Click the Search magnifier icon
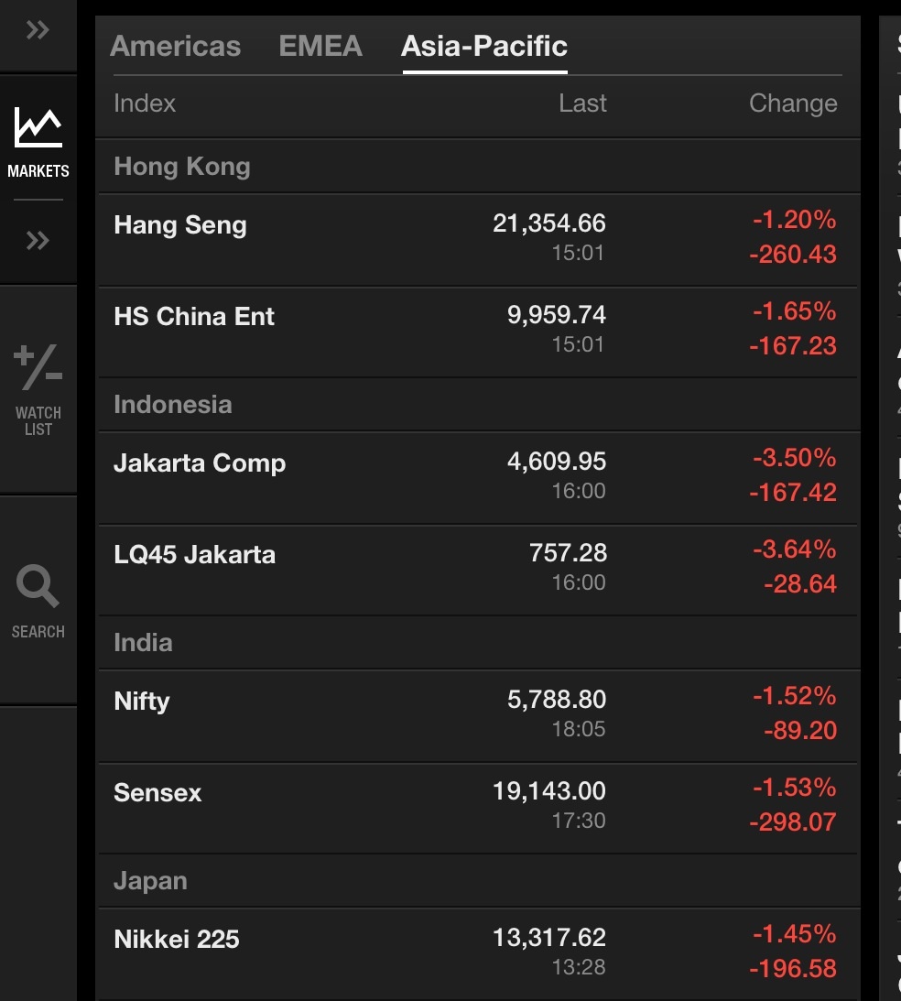Viewport: 901px width, 1001px height. click(38, 586)
